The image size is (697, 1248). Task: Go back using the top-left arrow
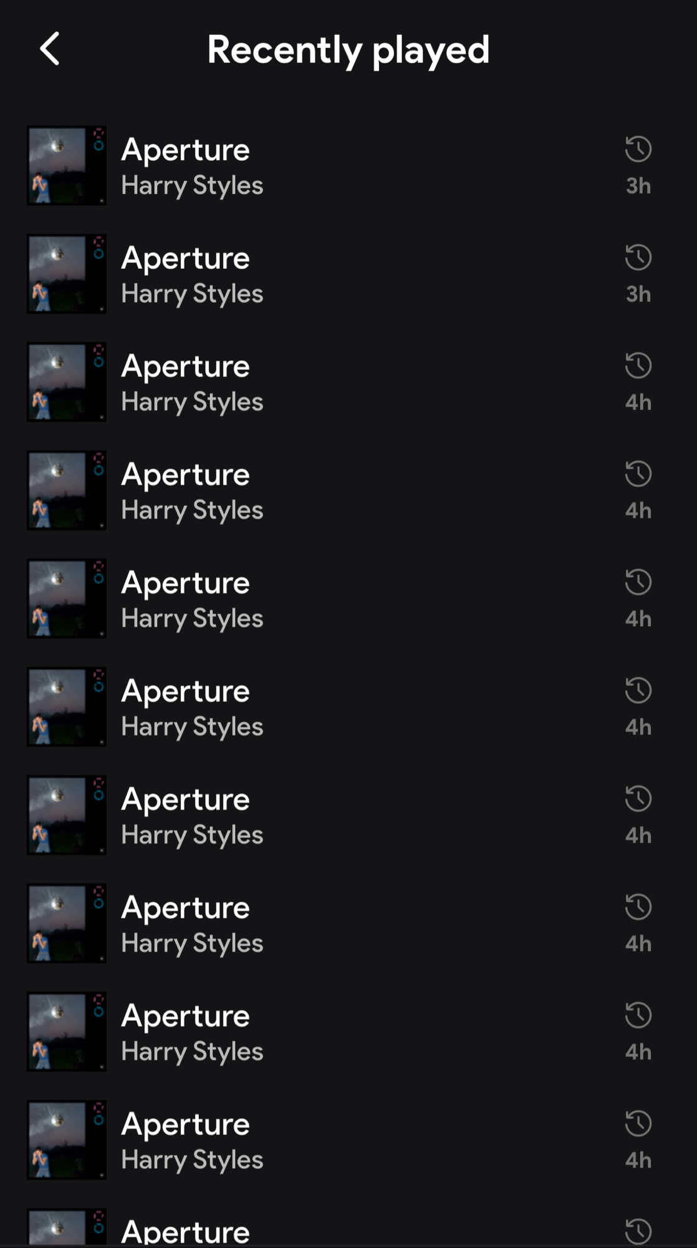pyautogui.click(x=50, y=49)
